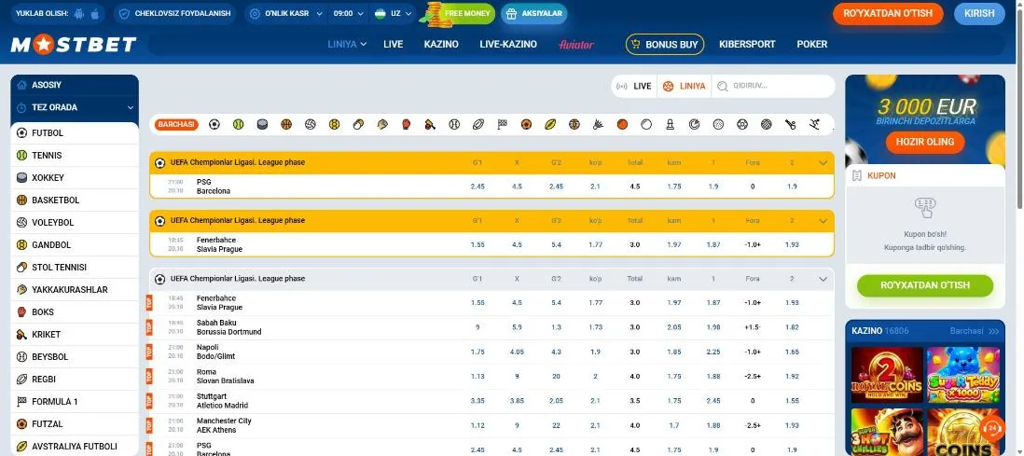This screenshot has width=1024, height=456.
Task: Open Barchasi link in the Kazino panel
Action: pyautogui.click(x=975, y=331)
